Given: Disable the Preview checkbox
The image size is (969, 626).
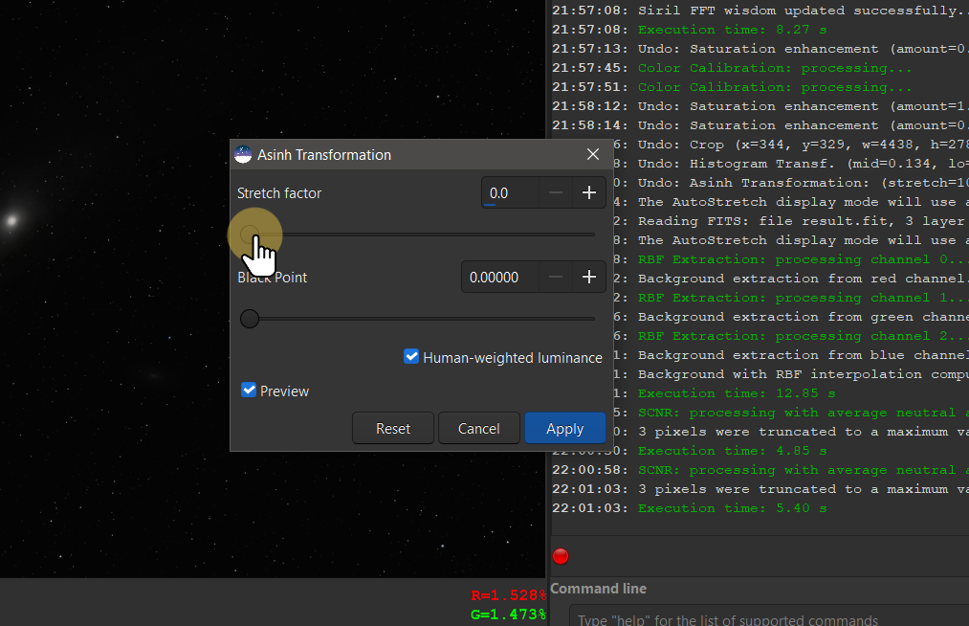Looking at the screenshot, I should coord(249,391).
